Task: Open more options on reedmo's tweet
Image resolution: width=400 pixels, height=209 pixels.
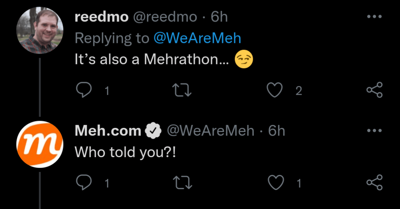Action: pyautogui.click(x=374, y=17)
